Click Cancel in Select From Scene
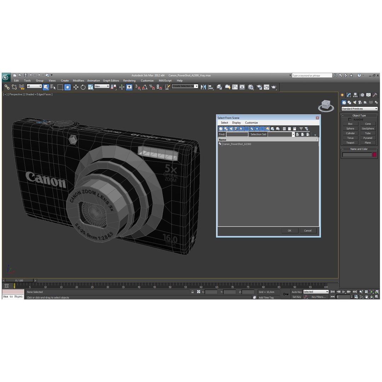The width and height of the screenshot is (382, 382). pyautogui.click(x=308, y=231)
